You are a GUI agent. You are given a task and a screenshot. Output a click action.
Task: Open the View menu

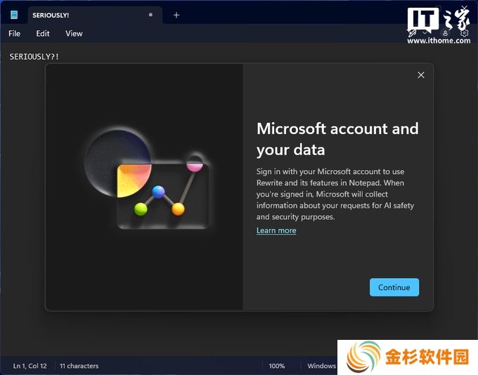74,34
